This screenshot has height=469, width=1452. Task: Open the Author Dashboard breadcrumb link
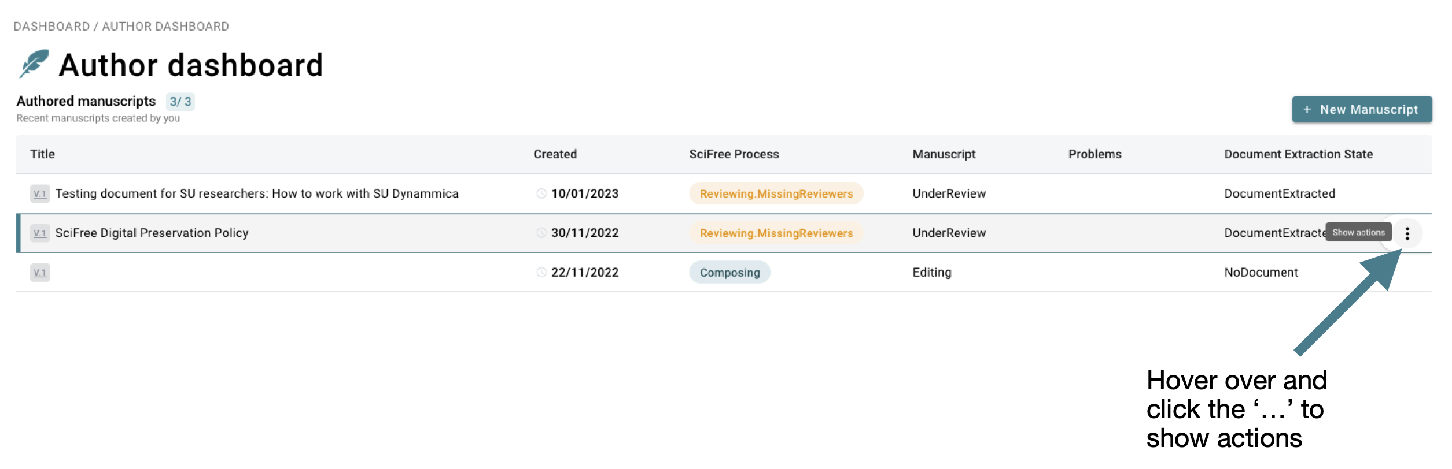coord(165,27)
